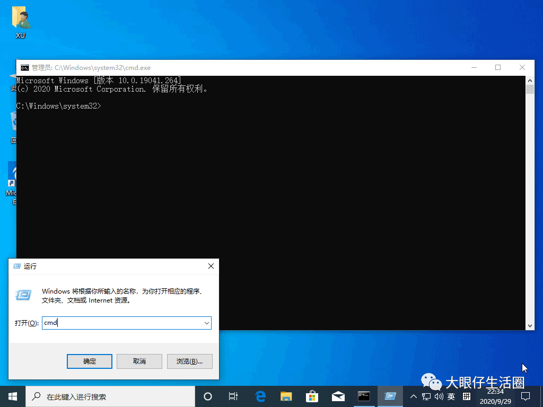Click the cmd vertical scrollbar thumb
543x407 pixels.
click(x=530, y=89)
